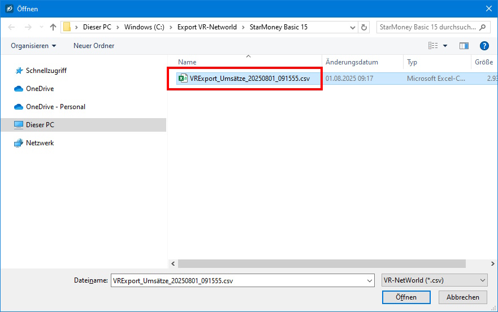Click type cell Microsoft Excel-C...
The image size is (498, 312).
[436, 79]
